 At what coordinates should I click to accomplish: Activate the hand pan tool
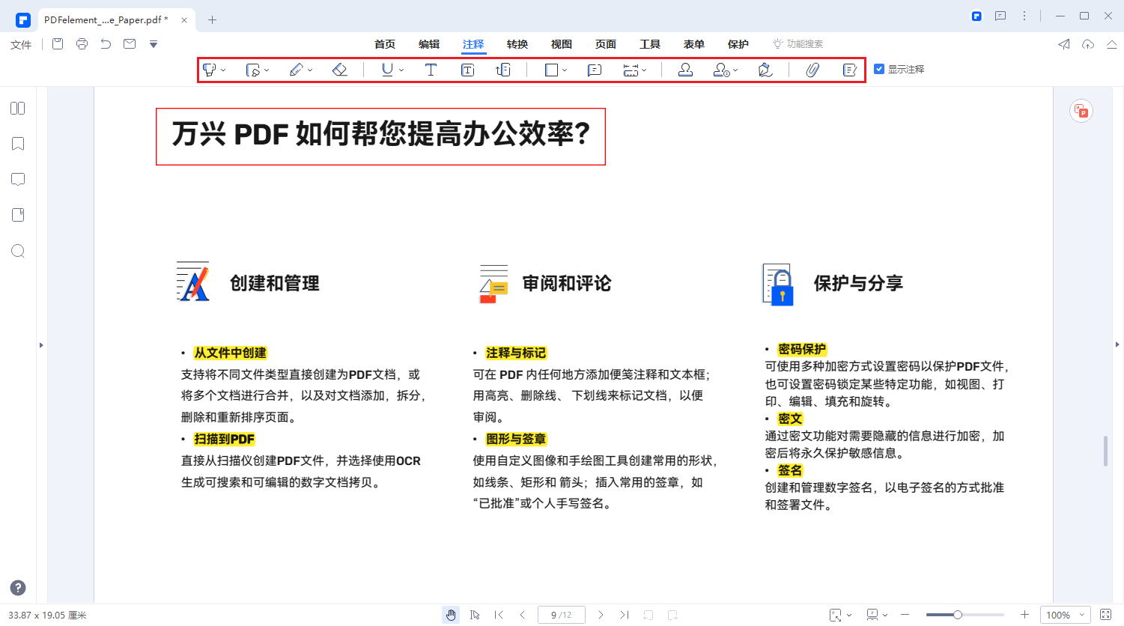click(x=451, y=614)
